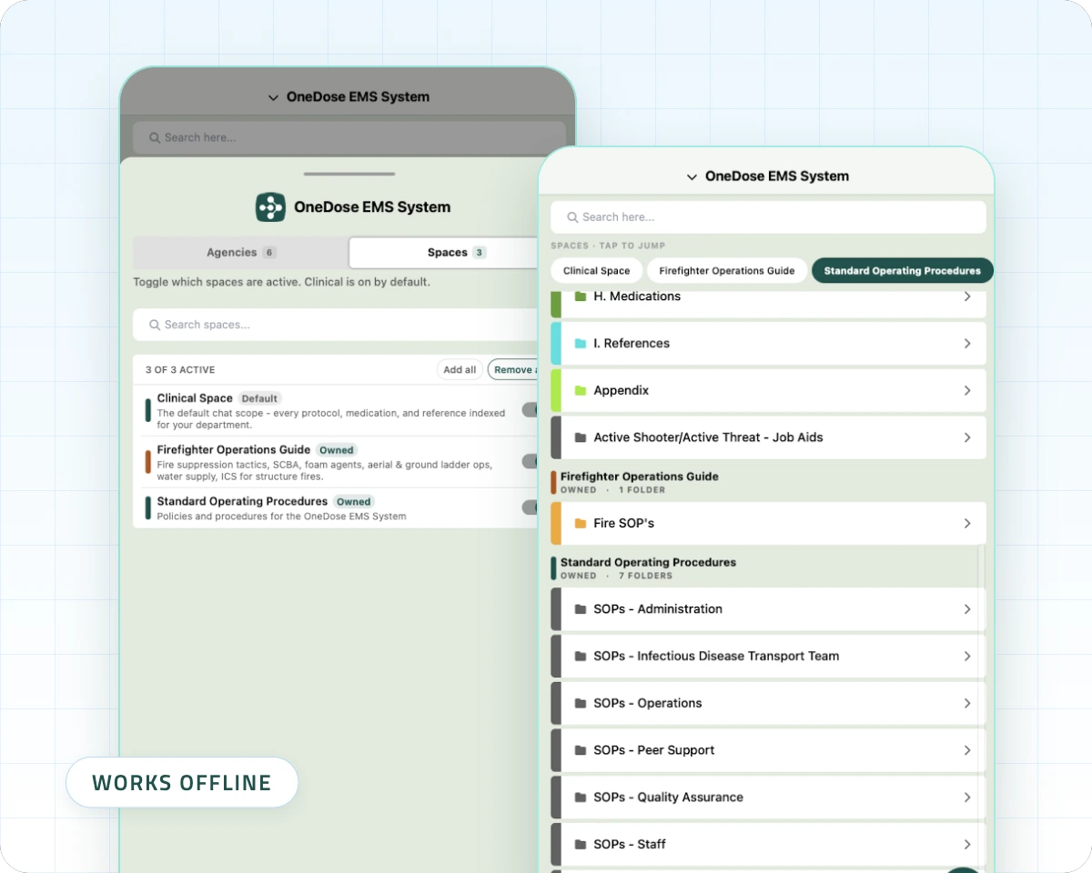This screenshot has height=873, width=1092.
Task: Click the lime folder icon for Appendix
Action: pos(581,391)
